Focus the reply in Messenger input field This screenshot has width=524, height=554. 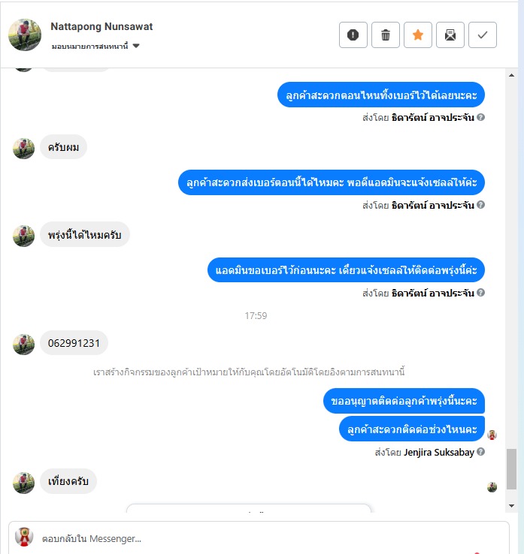(x=259, y=538)
